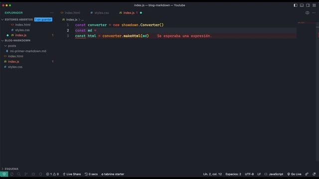Open index.js in the BLOG-MARKDOWN tree

coord(13,62)
